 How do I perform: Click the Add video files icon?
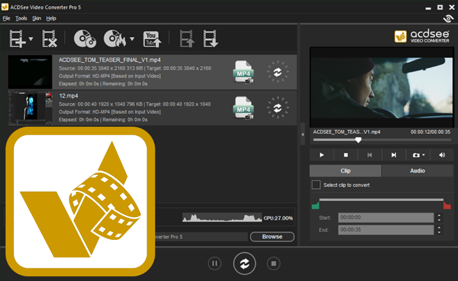[17, 39]
